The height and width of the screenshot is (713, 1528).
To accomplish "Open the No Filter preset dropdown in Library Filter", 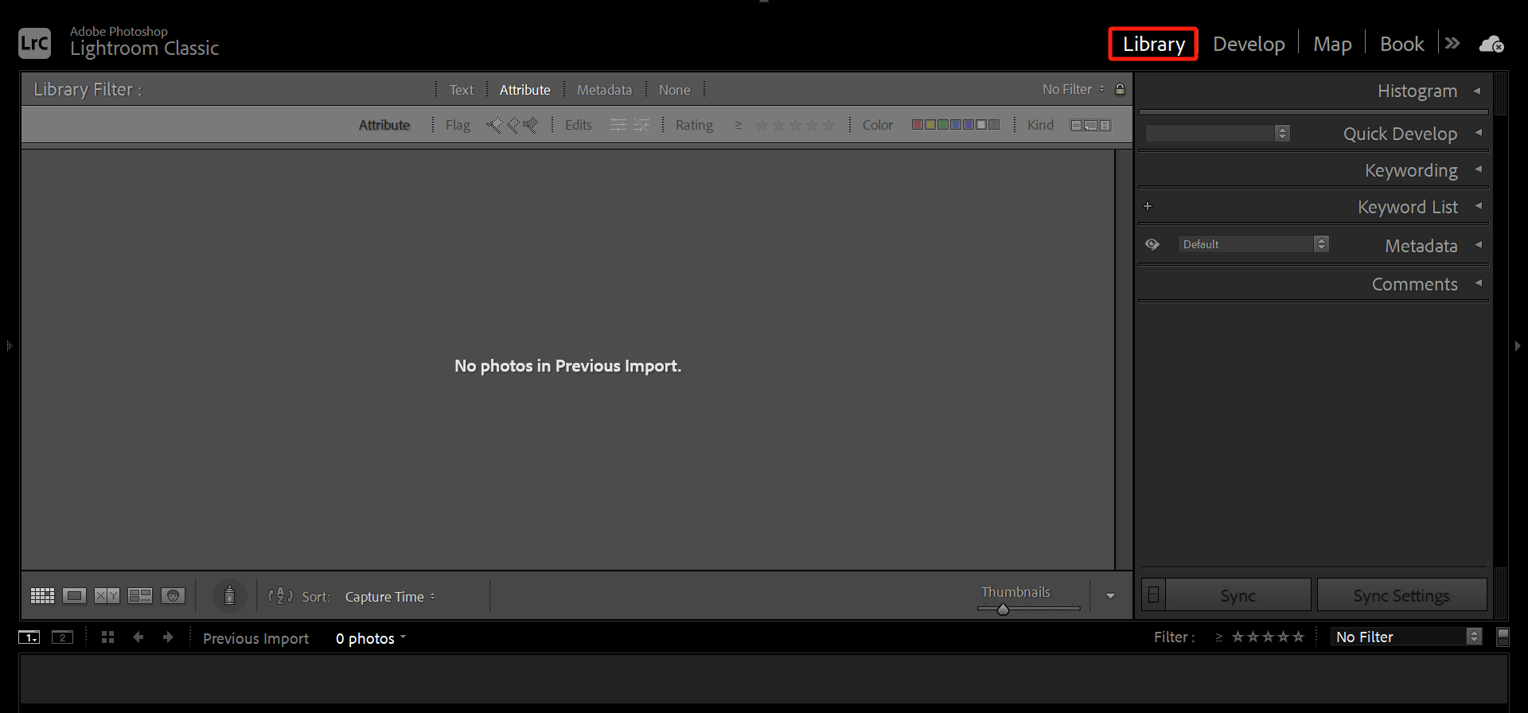I will (x=1074, y=89).
